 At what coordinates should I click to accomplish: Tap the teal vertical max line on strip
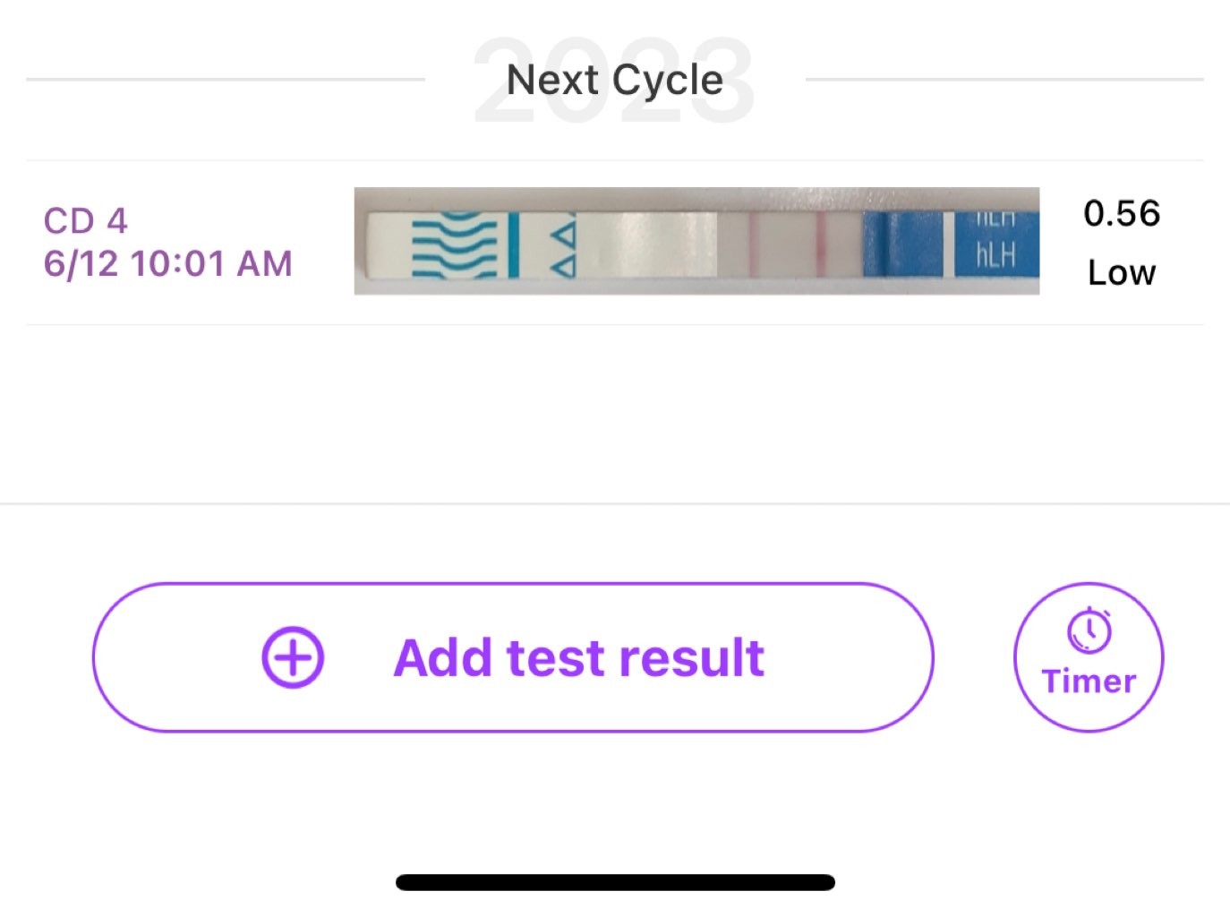514,244
